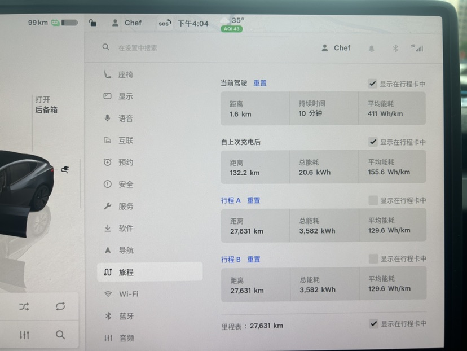This screenshot has width=467, height=351.
Task: Uncheck 显示在行程卡中 for 当前驾驶
Action: 372,84
